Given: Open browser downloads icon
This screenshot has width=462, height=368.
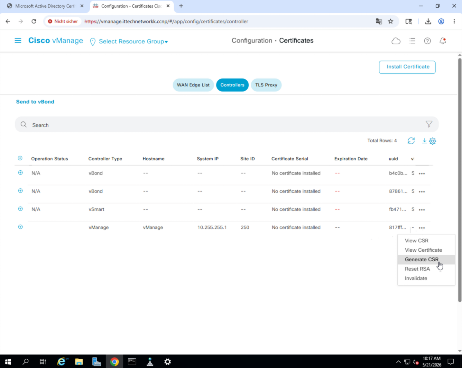Looking at the screenshot, I should (x=428, y=21).
